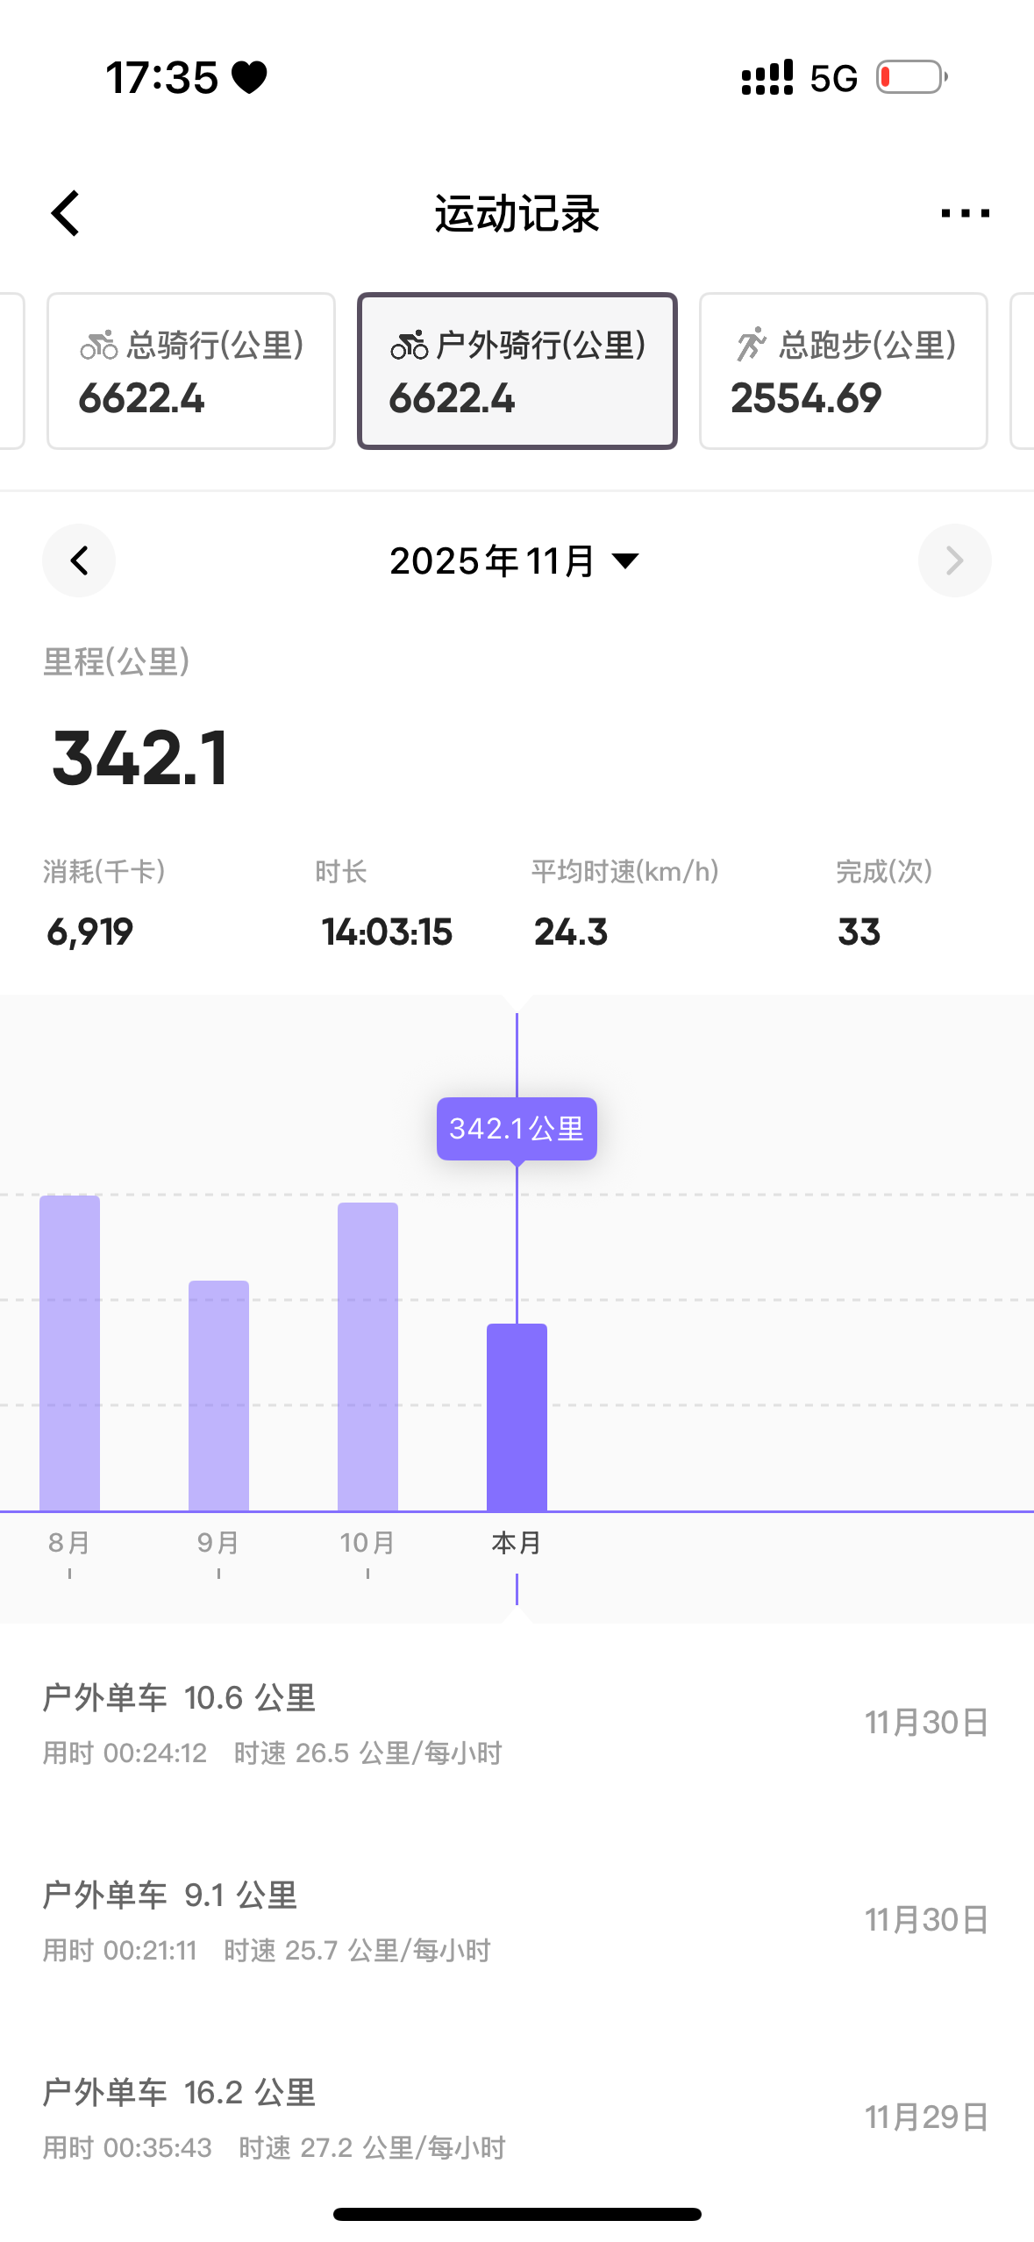Select the 10月 axis label
This screenshot has height=2242, width=1034.
[x=367, y=1543]
